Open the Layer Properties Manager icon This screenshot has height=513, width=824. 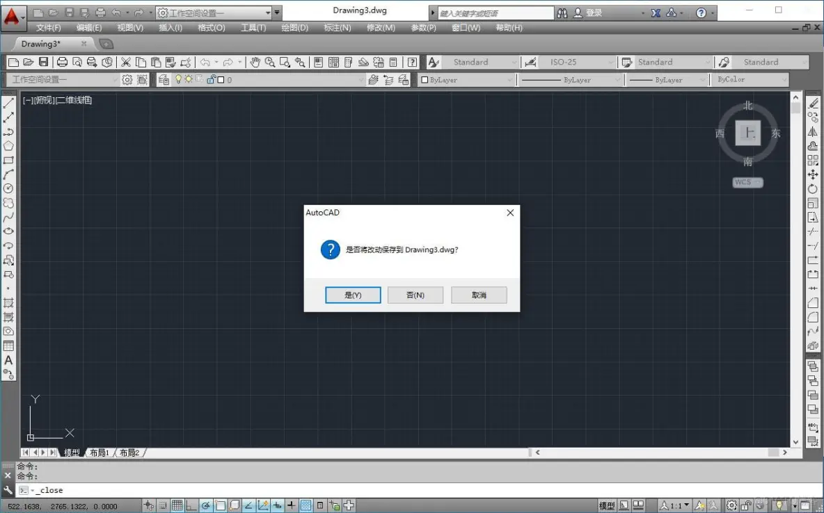[164, 80]
